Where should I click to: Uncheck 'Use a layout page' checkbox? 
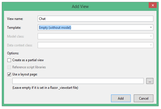[x=9, y=74]
